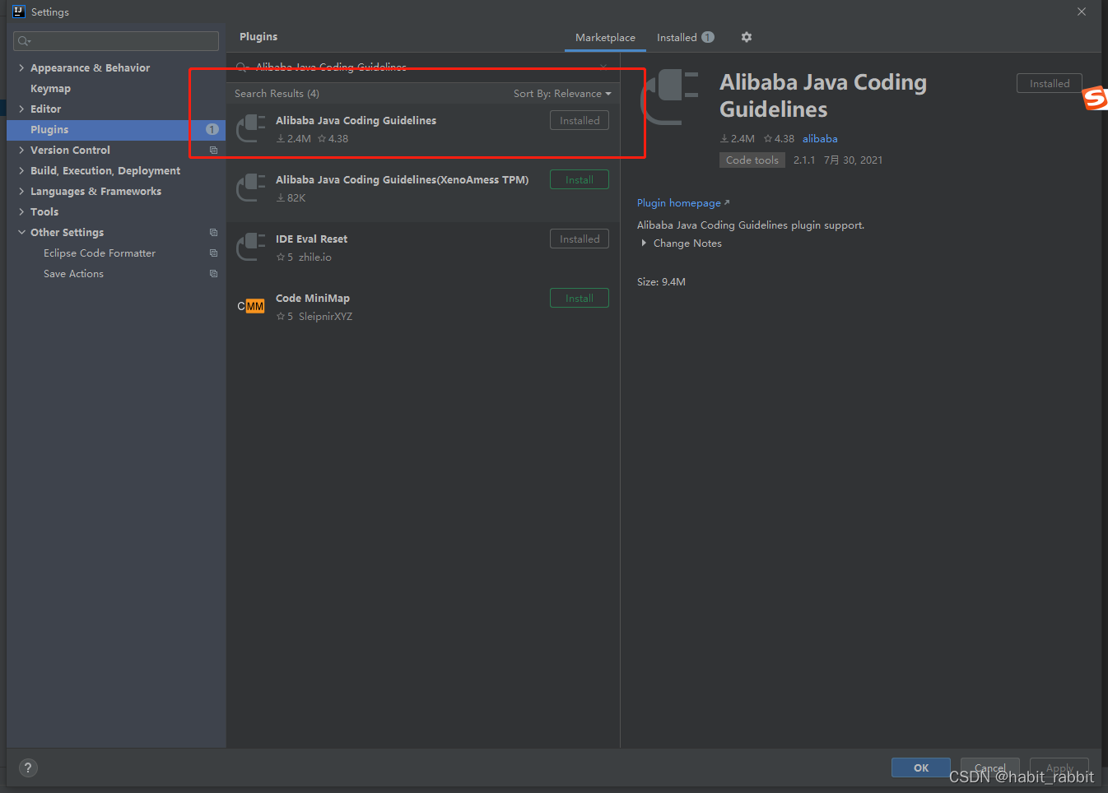Collapse the Other Settings section

(x=21, y=232)
